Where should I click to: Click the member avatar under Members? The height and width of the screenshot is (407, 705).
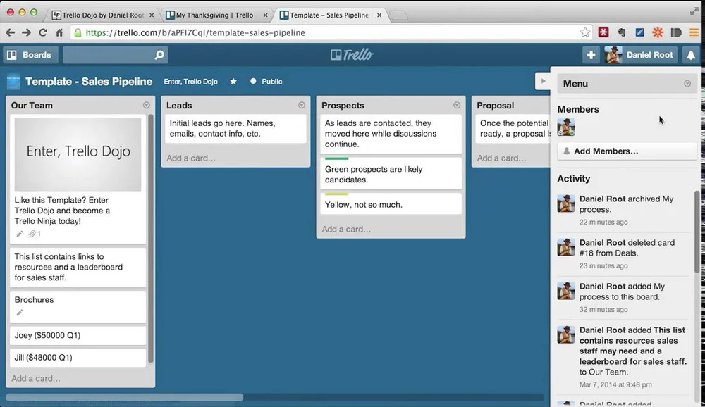pyautogui.click(x=566, y=127)
